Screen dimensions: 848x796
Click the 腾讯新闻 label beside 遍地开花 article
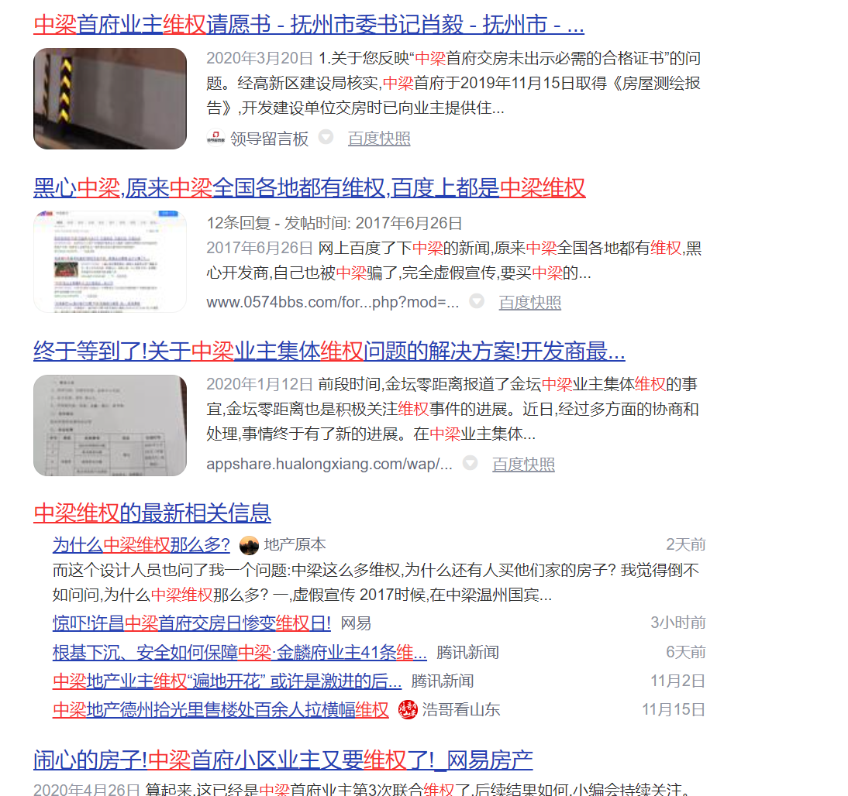(443, 681)
